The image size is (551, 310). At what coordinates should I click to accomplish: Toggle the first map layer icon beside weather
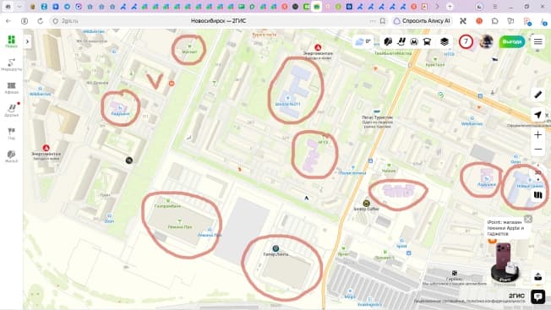(388, 41)
